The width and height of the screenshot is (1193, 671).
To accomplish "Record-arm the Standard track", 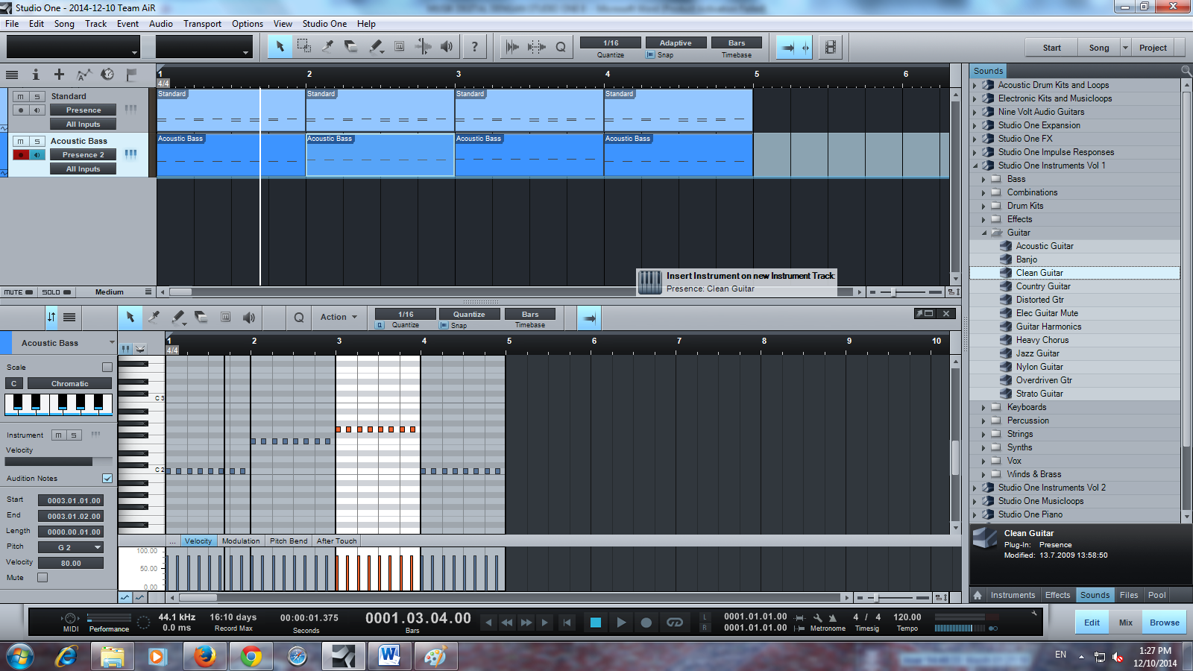I will click(21, 110).
